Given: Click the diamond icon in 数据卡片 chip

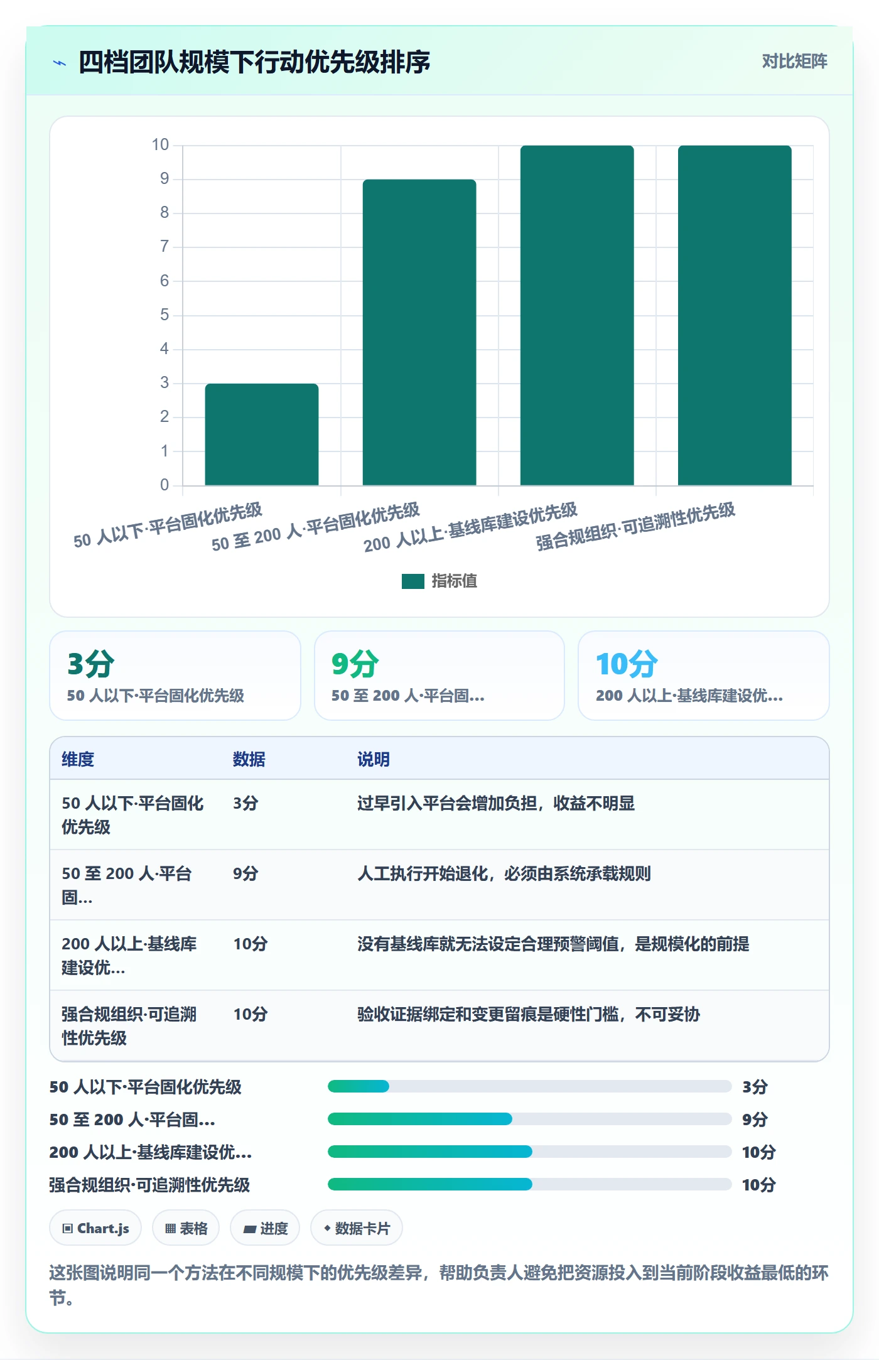Looking at the screenshot, I should pos(327,1228).
